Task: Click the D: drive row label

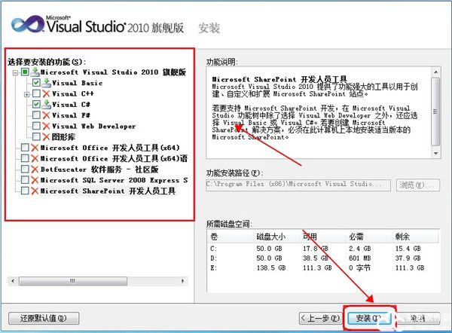Action: pos(214,258)
